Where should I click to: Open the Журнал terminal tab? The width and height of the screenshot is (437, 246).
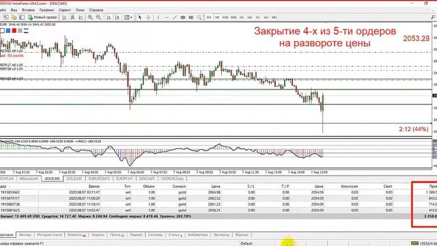[241, 235]
